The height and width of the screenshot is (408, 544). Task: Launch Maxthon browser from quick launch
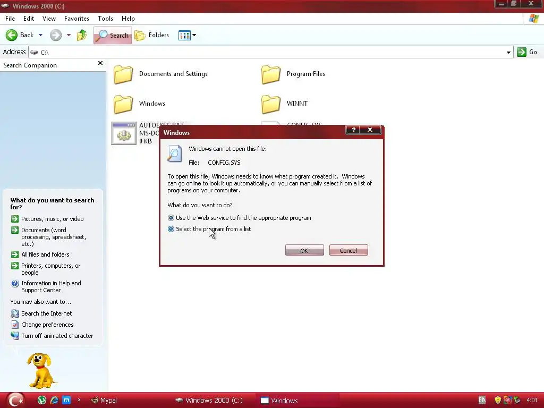[x=66, y=401]
